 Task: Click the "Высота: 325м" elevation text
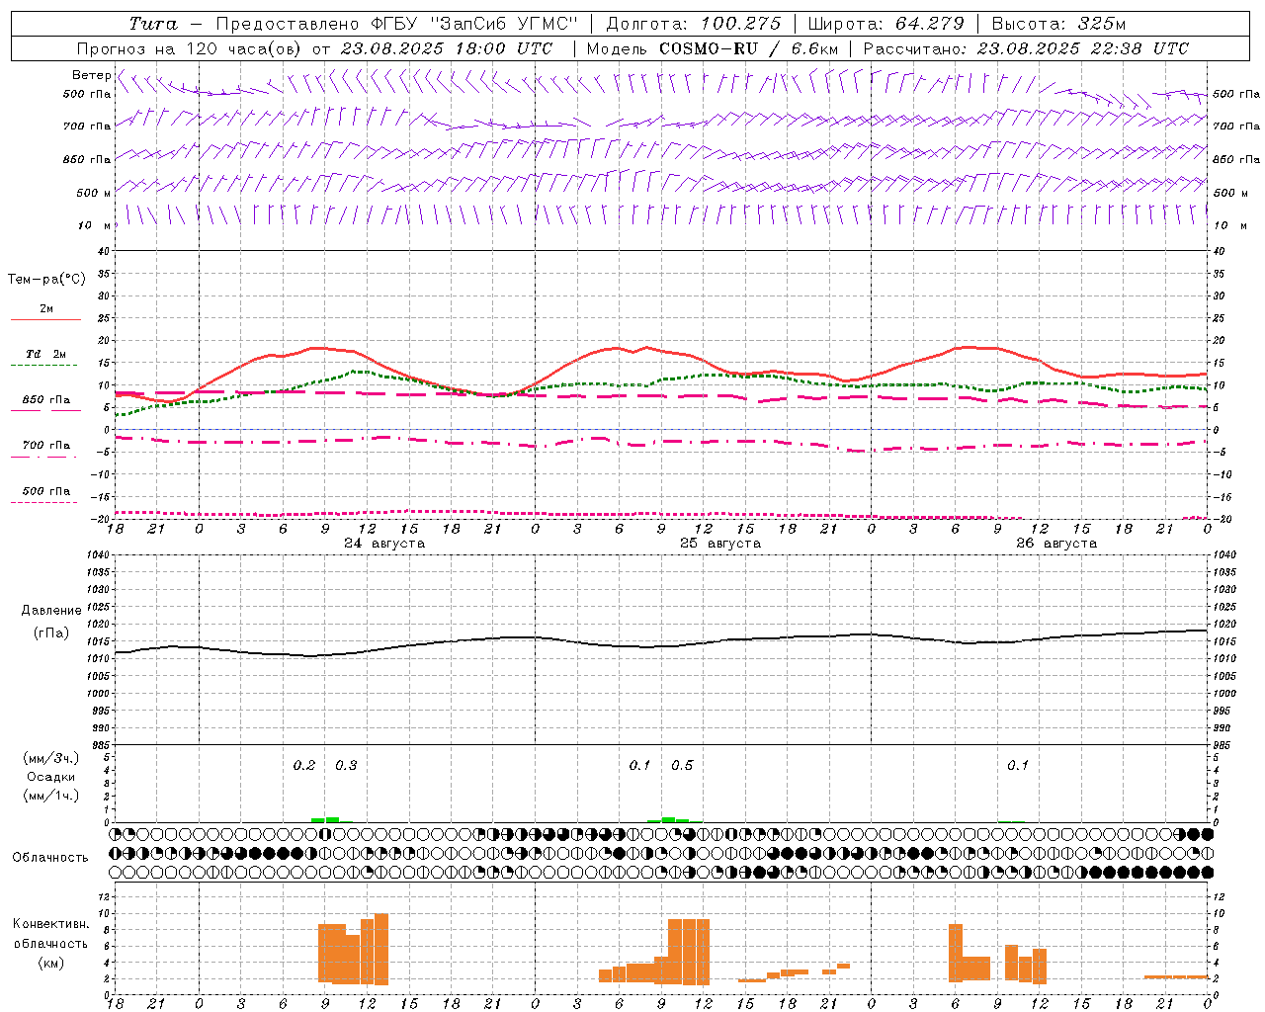pyautogui.click(x=1058, y=24)
